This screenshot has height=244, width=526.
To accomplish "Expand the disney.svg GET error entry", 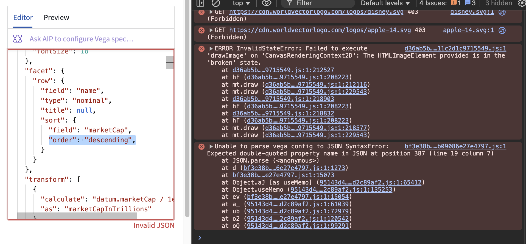I will point(211,12).
